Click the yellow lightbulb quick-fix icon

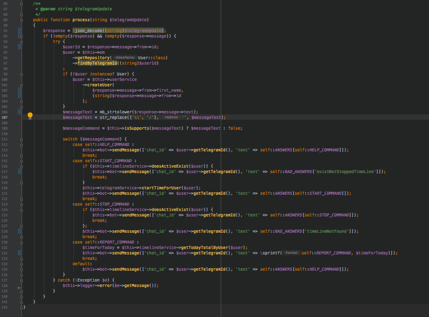[30, 116]
